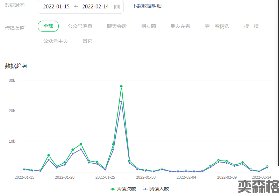
Task: Click the 2022-01-20 x-axis date label
Action: pyautogui.click(x=65, y=177)
